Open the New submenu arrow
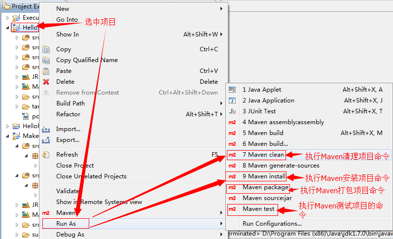Viewport: 393px width, 239px height. [x=221, y=9]
